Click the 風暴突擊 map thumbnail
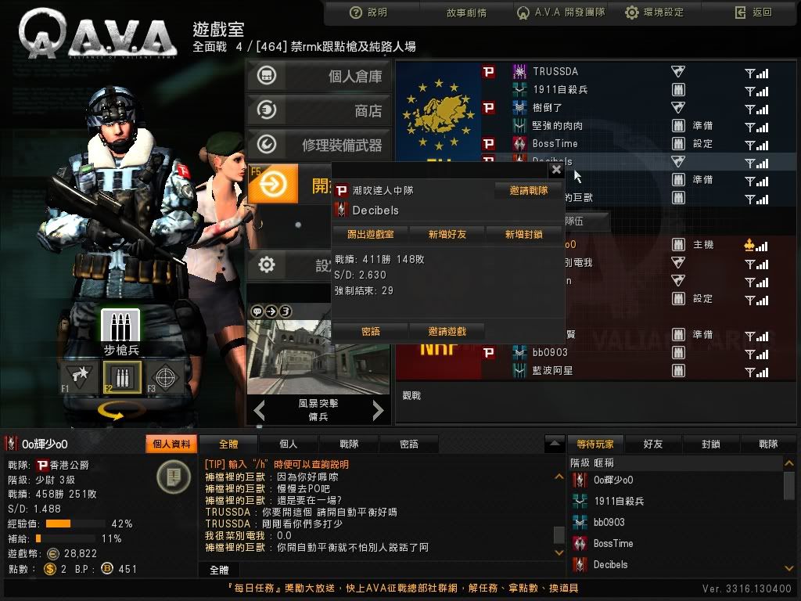Image resolution: width=801 pixels, height=601 pixels. tap(319, 357)
